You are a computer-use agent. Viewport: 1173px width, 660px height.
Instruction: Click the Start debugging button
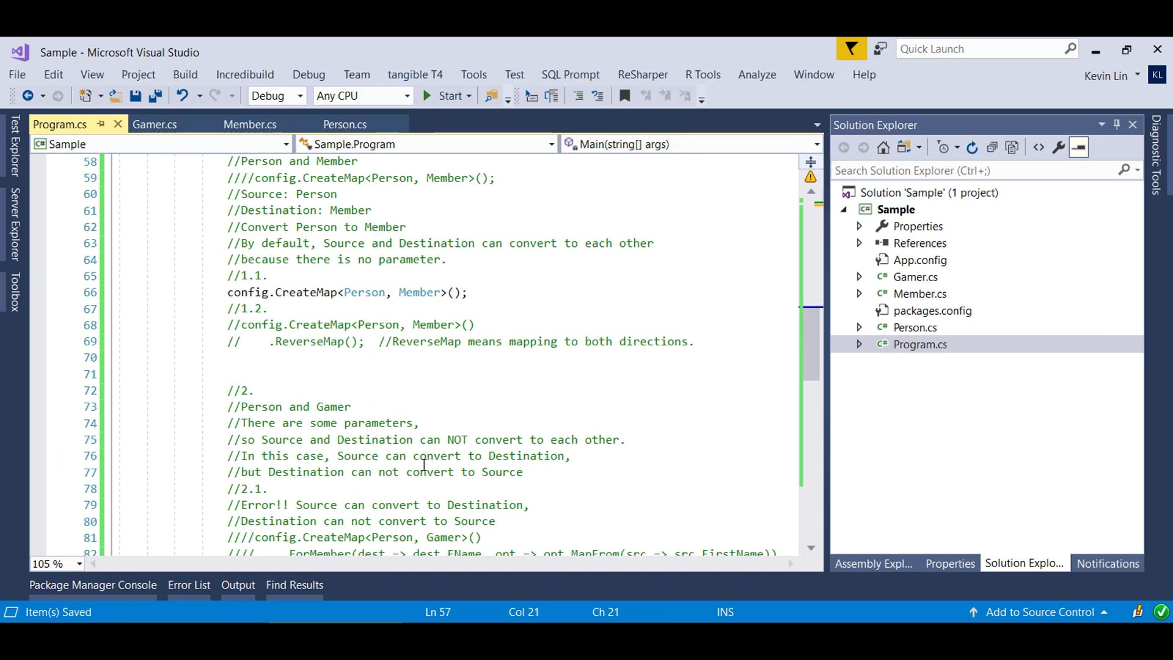pyautogui.click(x=444, y=96)
